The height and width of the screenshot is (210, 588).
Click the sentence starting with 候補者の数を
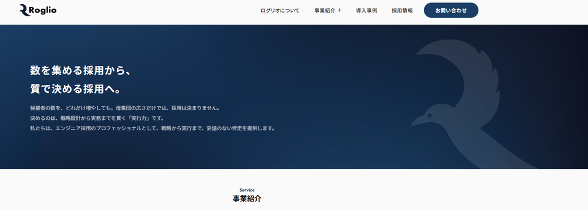[125, 108]
